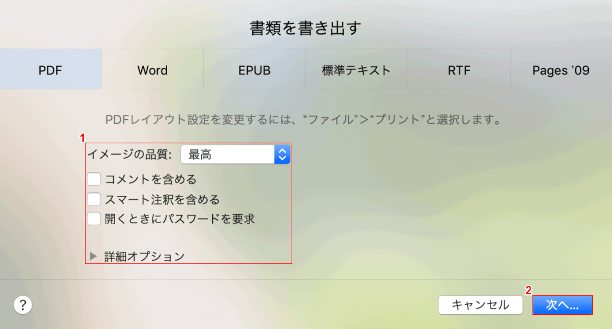Check スマート注釈を含める option
612x329 pixels.
(93, 199)
